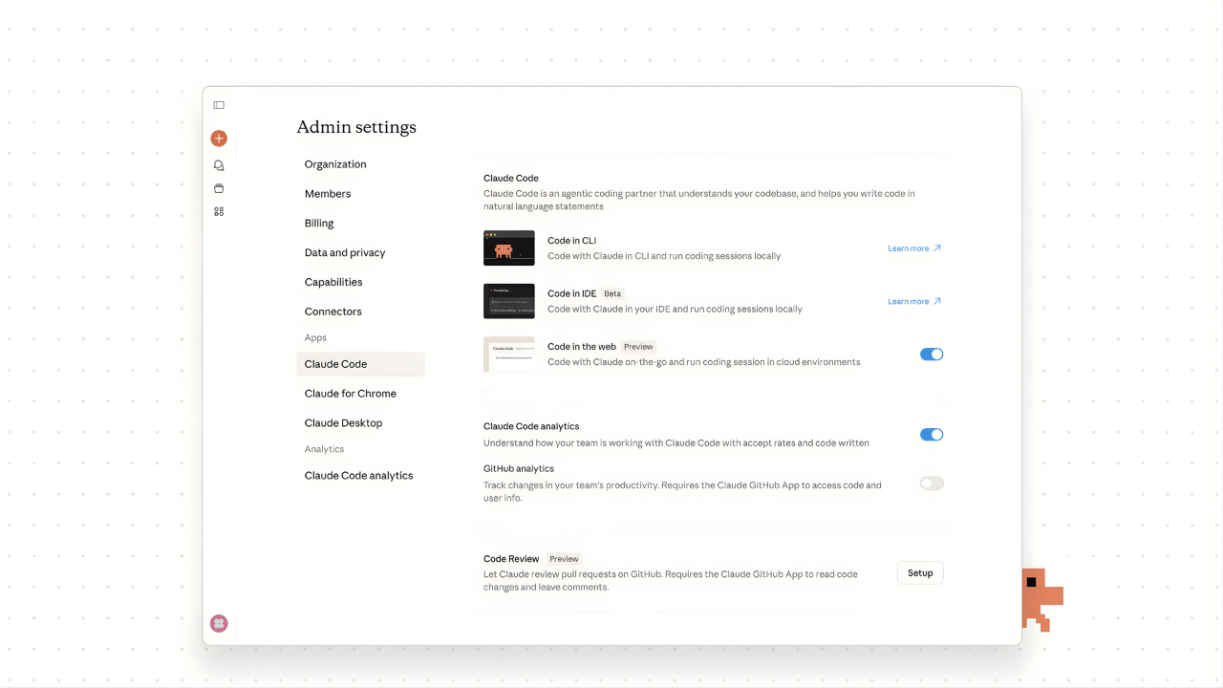Click the Setup button for Code Review
The width and height of the screenshot is (1223, 688).
(x=919, y=572)
